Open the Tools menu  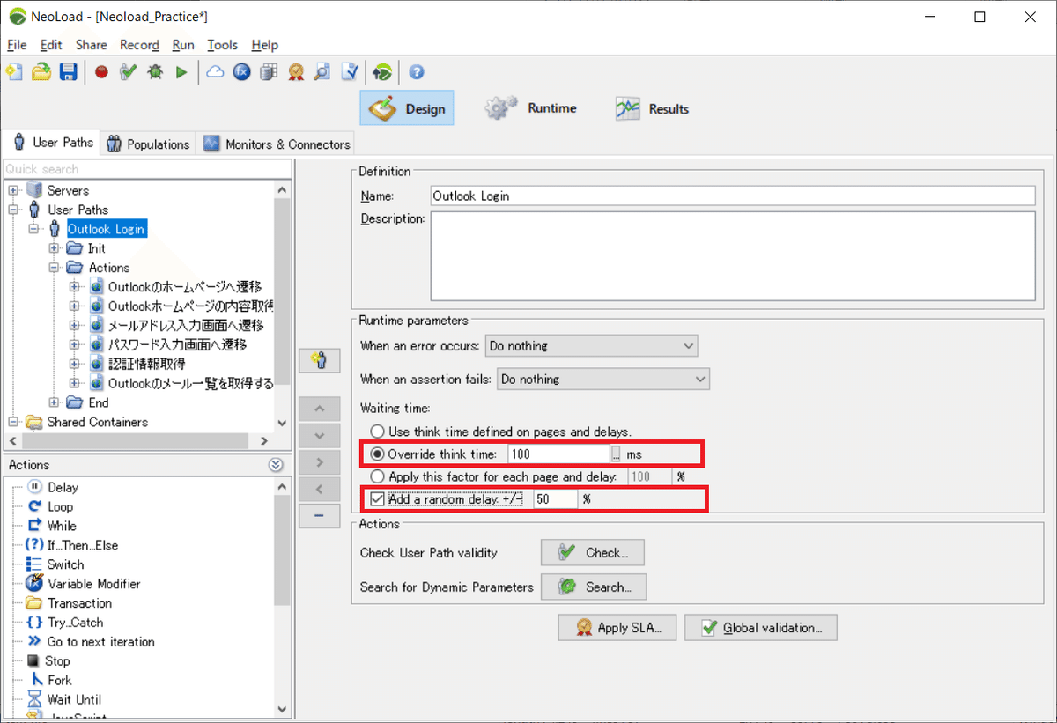223,45
